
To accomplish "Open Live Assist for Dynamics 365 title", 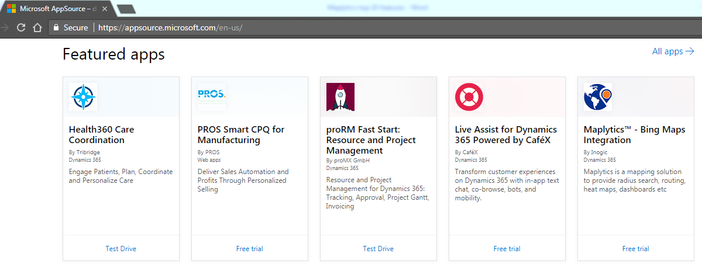I will pos(506,135).
